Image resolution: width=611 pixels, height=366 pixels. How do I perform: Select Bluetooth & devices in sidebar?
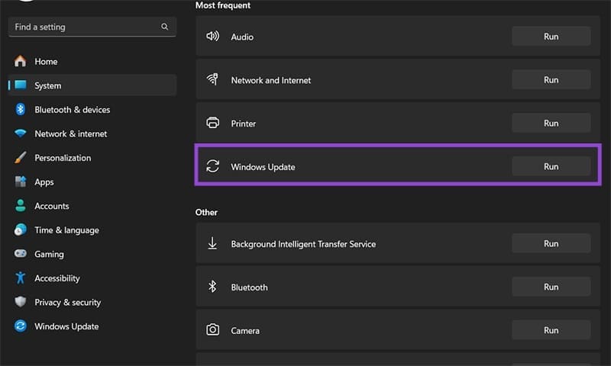click(x=72, y=110)
